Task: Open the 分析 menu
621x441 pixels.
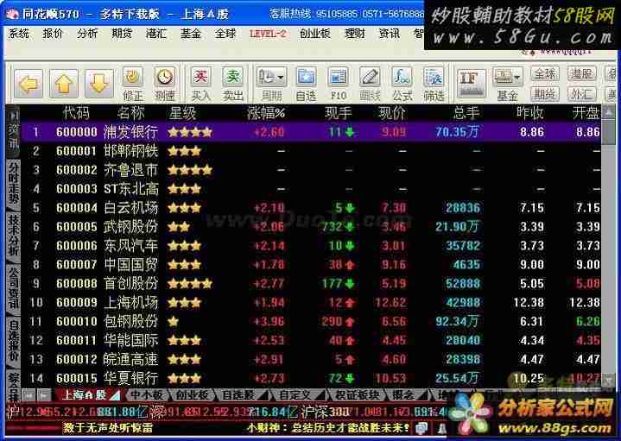Action: [x=87, y=34]
